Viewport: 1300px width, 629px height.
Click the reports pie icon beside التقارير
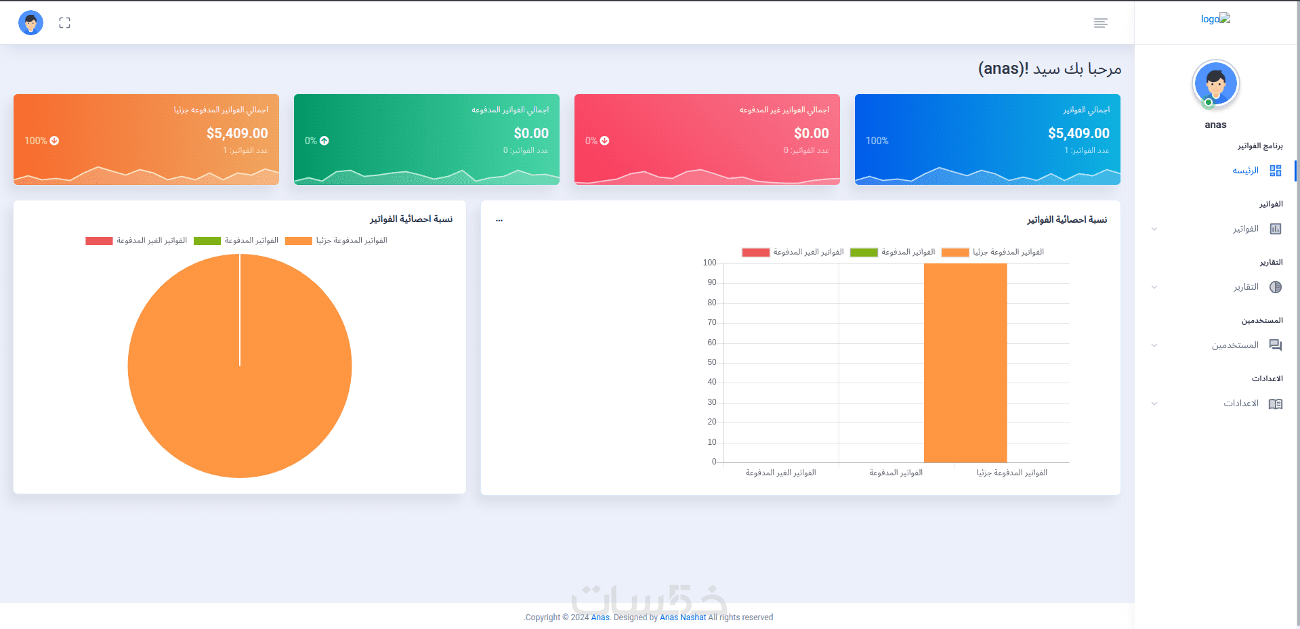(x=1276, y=287)
